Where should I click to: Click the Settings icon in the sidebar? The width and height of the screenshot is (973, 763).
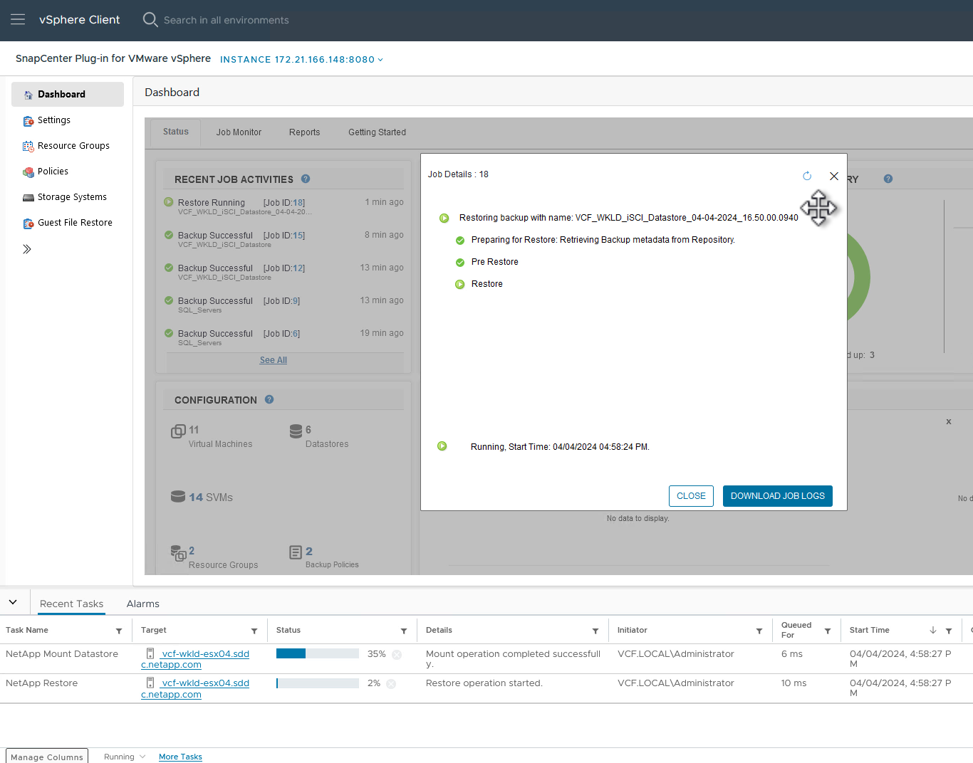pyautogui.click(x=28, y=121)
